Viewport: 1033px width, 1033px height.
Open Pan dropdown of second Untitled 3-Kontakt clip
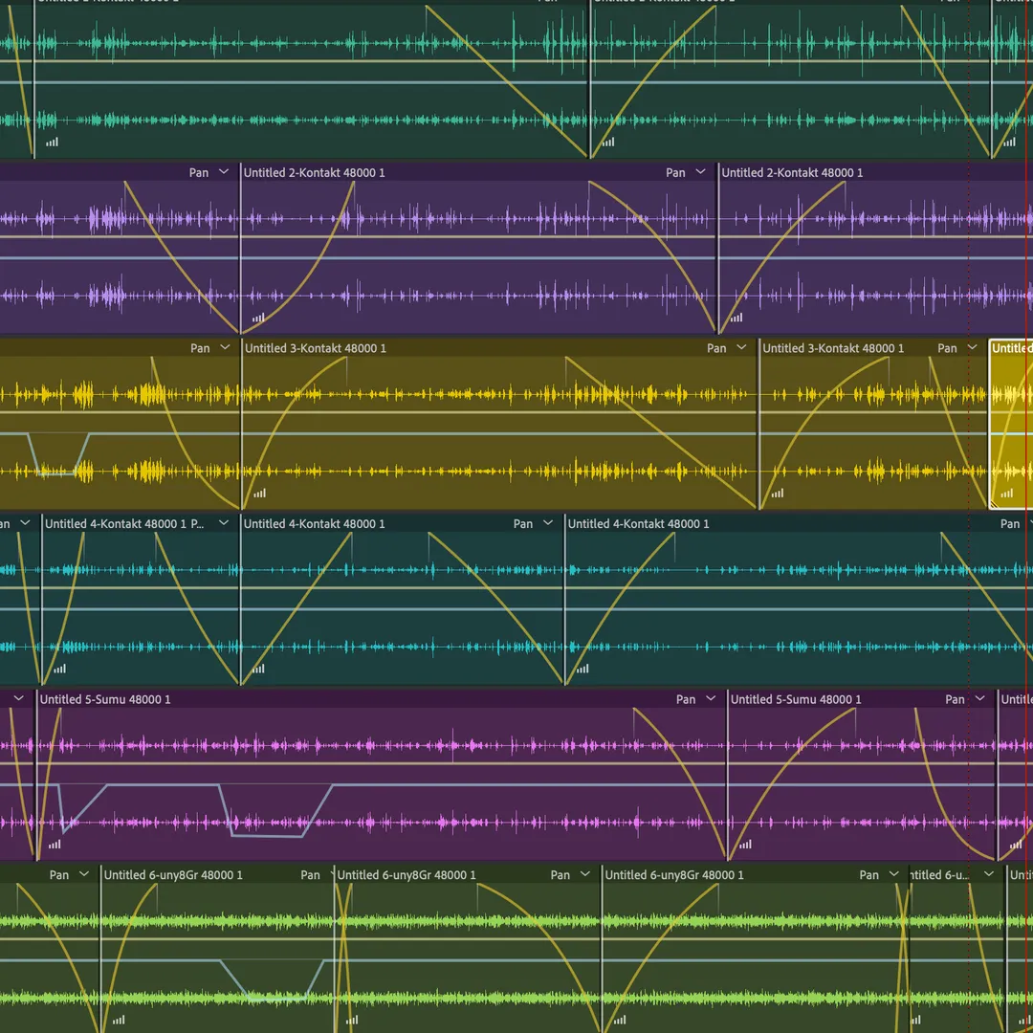coord(973,348)
